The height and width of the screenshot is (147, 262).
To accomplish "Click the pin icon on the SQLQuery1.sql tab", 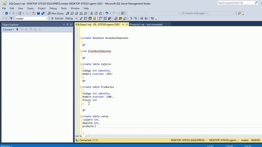I will [x=123, y=24].
